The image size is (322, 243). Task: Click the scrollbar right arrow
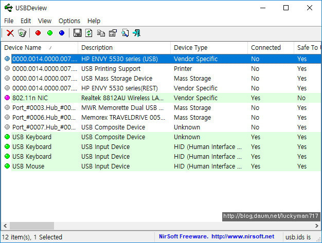317,226
